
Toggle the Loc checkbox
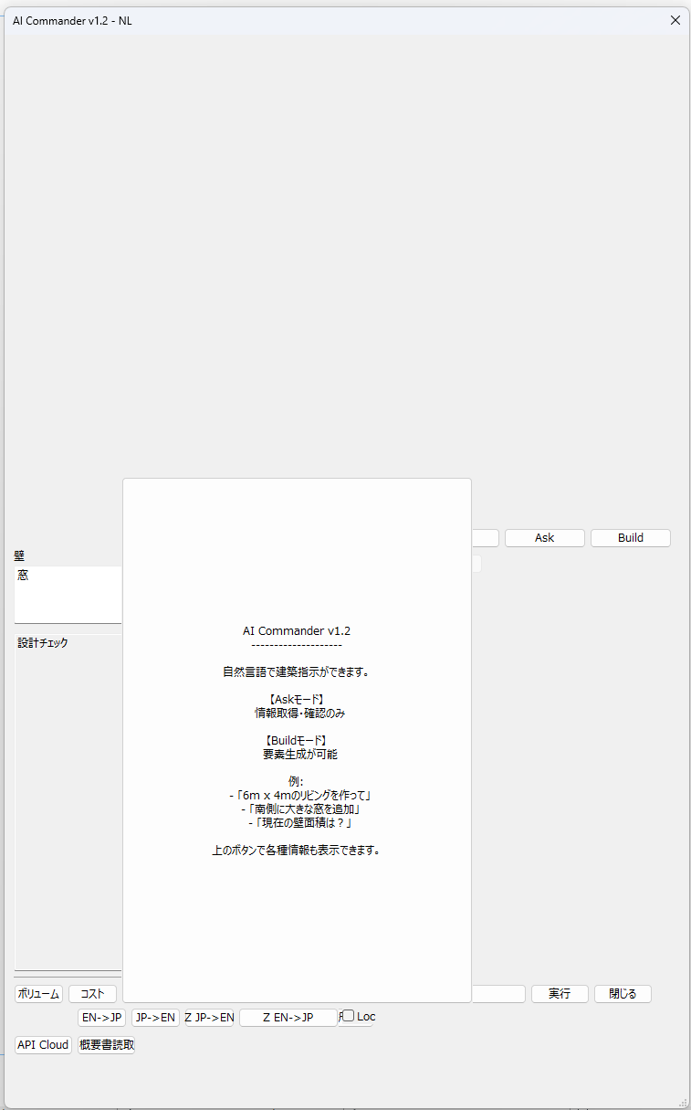click(x=349, y=1016)
